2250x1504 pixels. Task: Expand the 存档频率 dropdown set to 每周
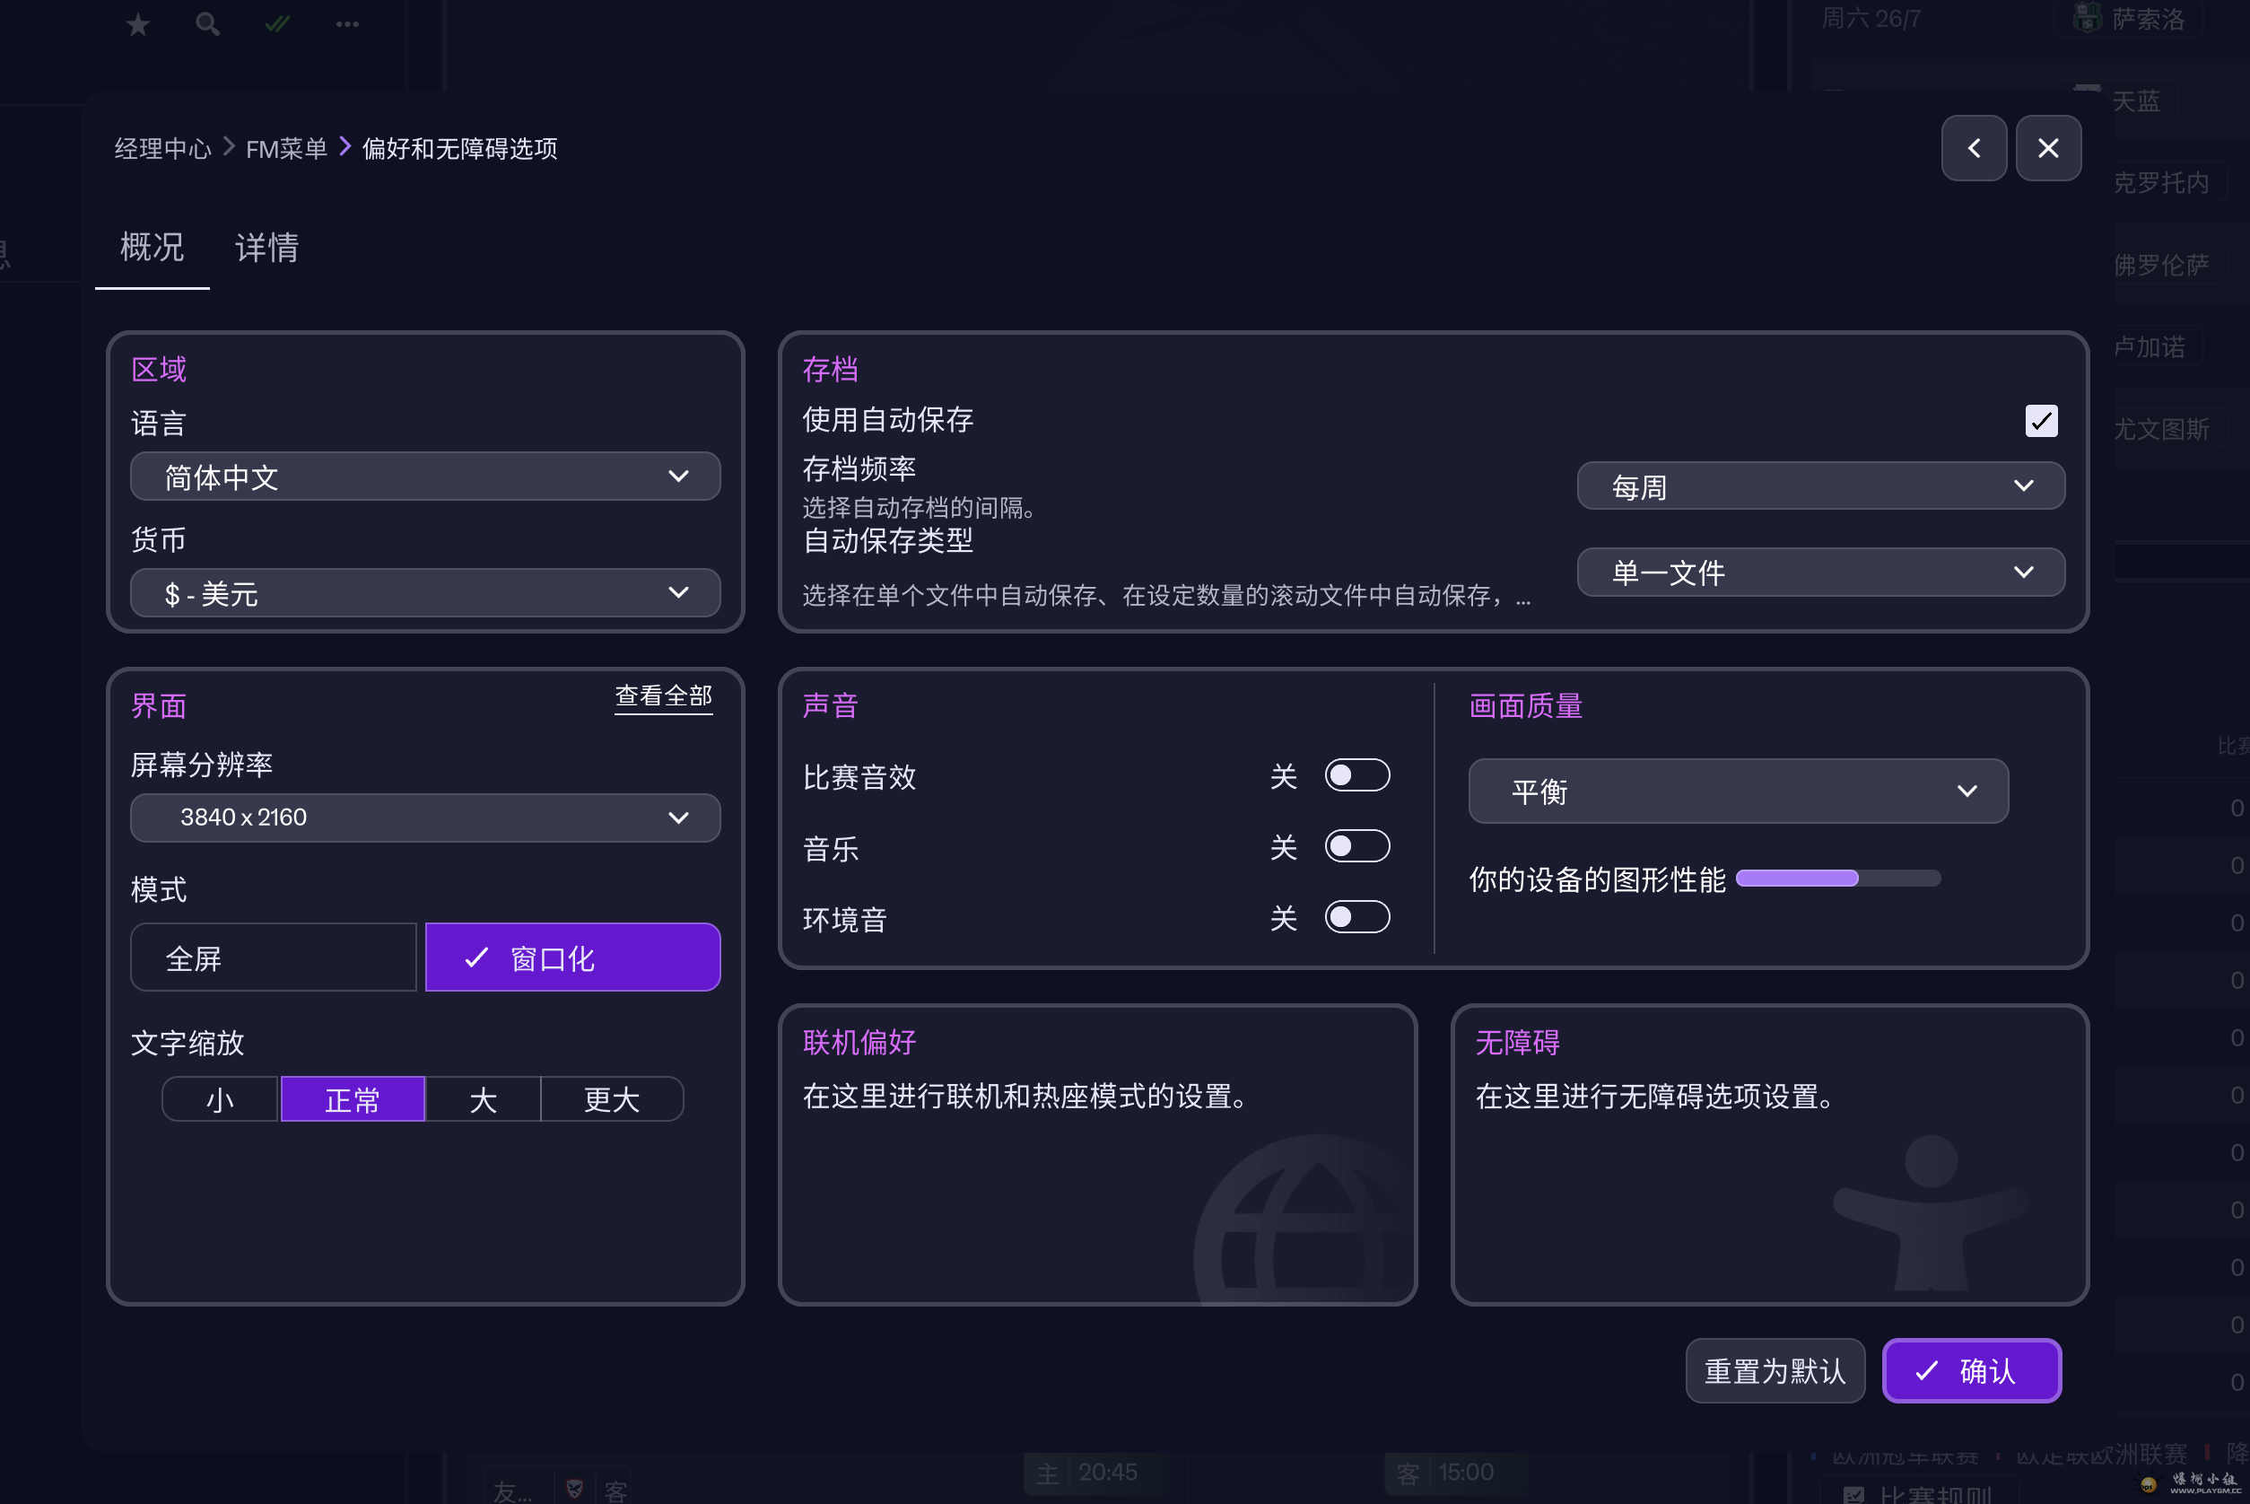[1820, 485]
